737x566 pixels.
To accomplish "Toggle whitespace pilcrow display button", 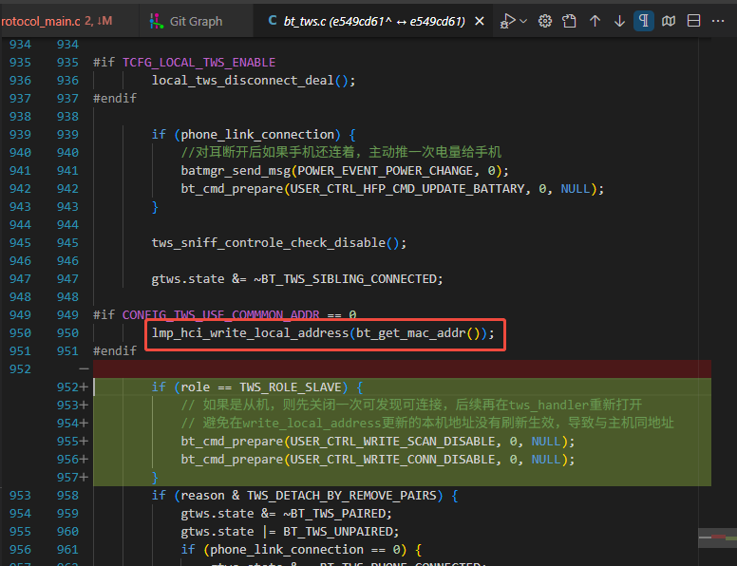I will [644, 21].
